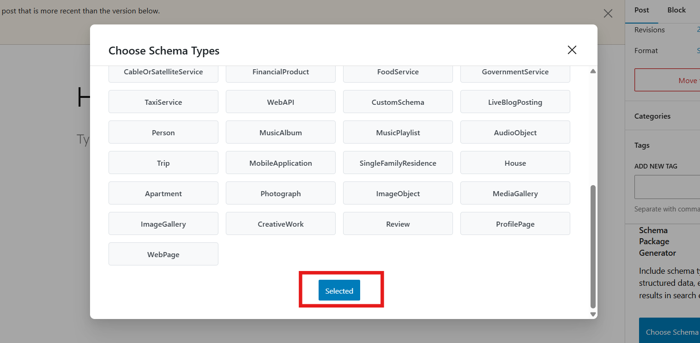Select ImageObject schema type
The width and height of the screenshot is (700, 343).
pyautogui.click(x=398, y=193)
